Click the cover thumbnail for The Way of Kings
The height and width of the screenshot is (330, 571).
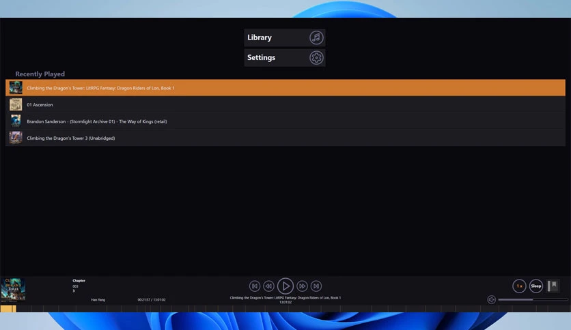click(x=16, y=121)
